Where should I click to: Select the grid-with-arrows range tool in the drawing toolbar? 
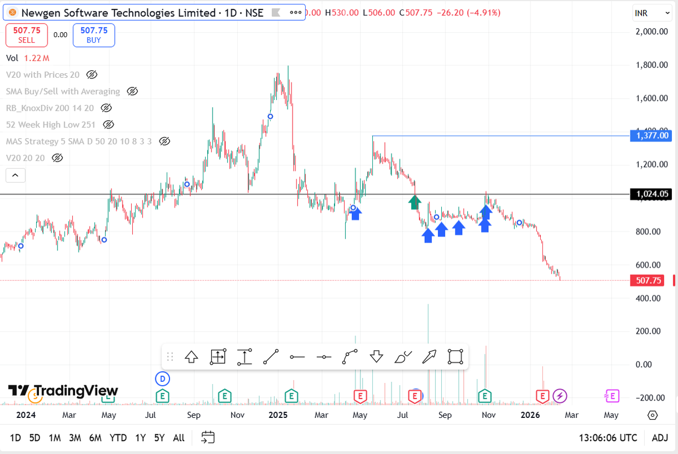[218, 356]
